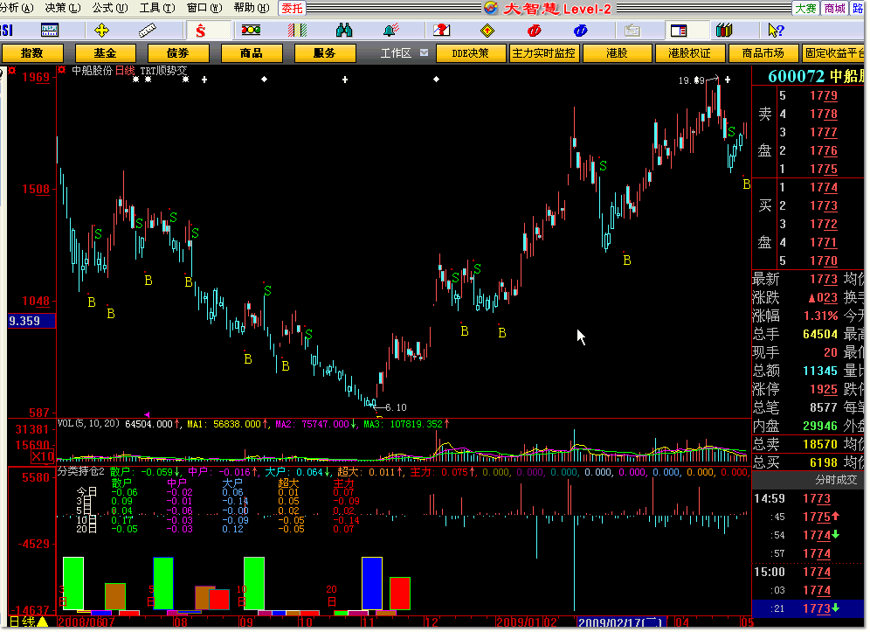Select sell level 1 price 1775
870x632 pixels.
pyautogui.click(x=824, y=169)
